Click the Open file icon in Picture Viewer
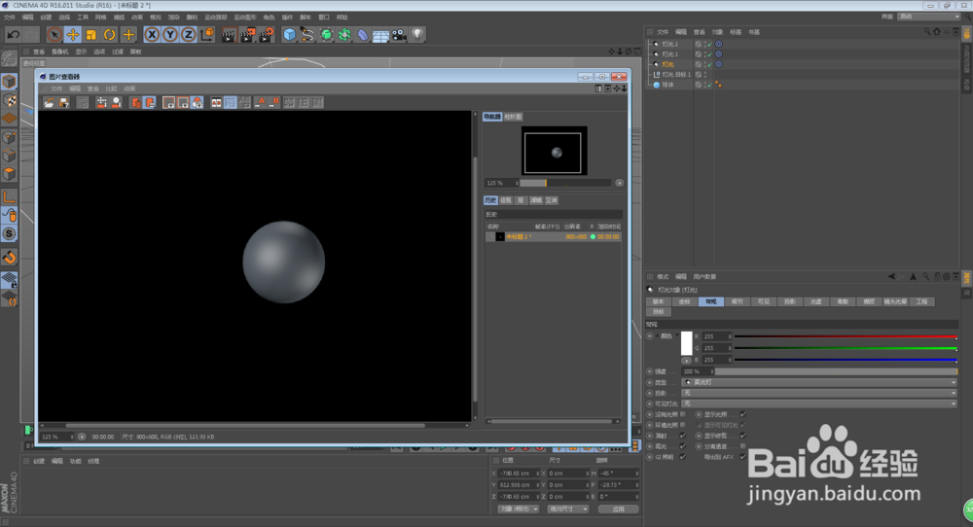The width and height of the screenshot is (973, 527). tap(49, 102)
